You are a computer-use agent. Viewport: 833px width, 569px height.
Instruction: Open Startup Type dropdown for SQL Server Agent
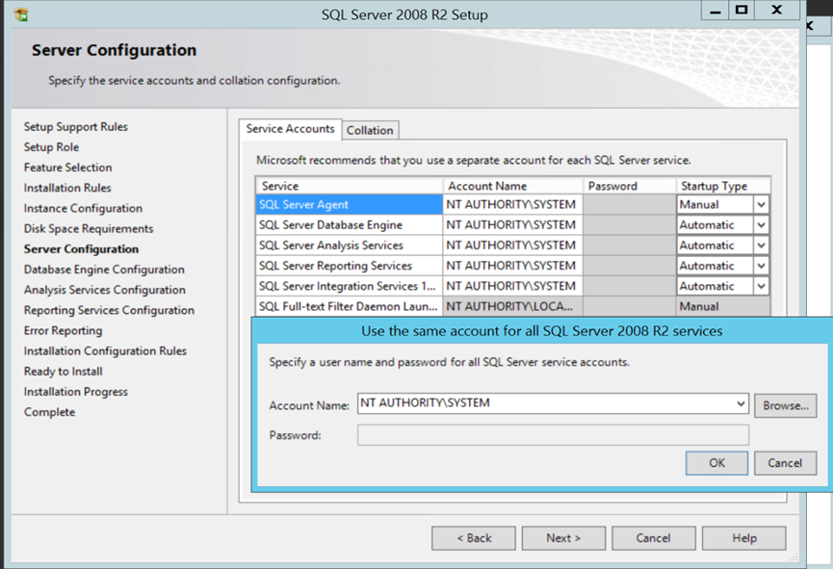[x=761, y=204]
